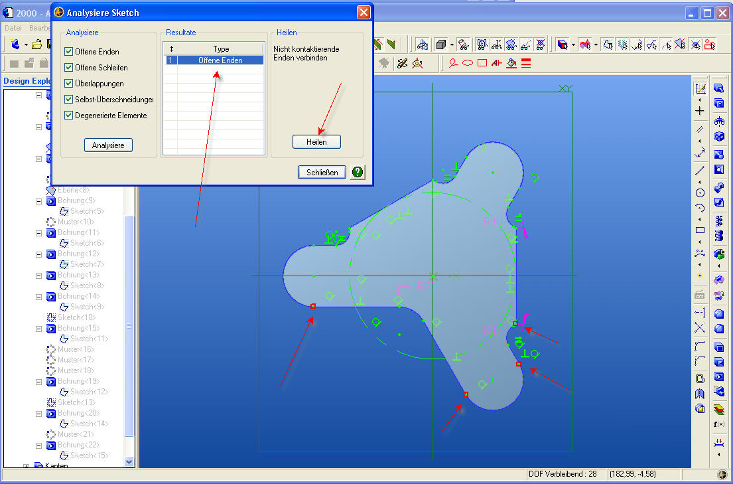Screen dimensions: 733x484
Task: Open the Datei menu
Action: point(13,28)
